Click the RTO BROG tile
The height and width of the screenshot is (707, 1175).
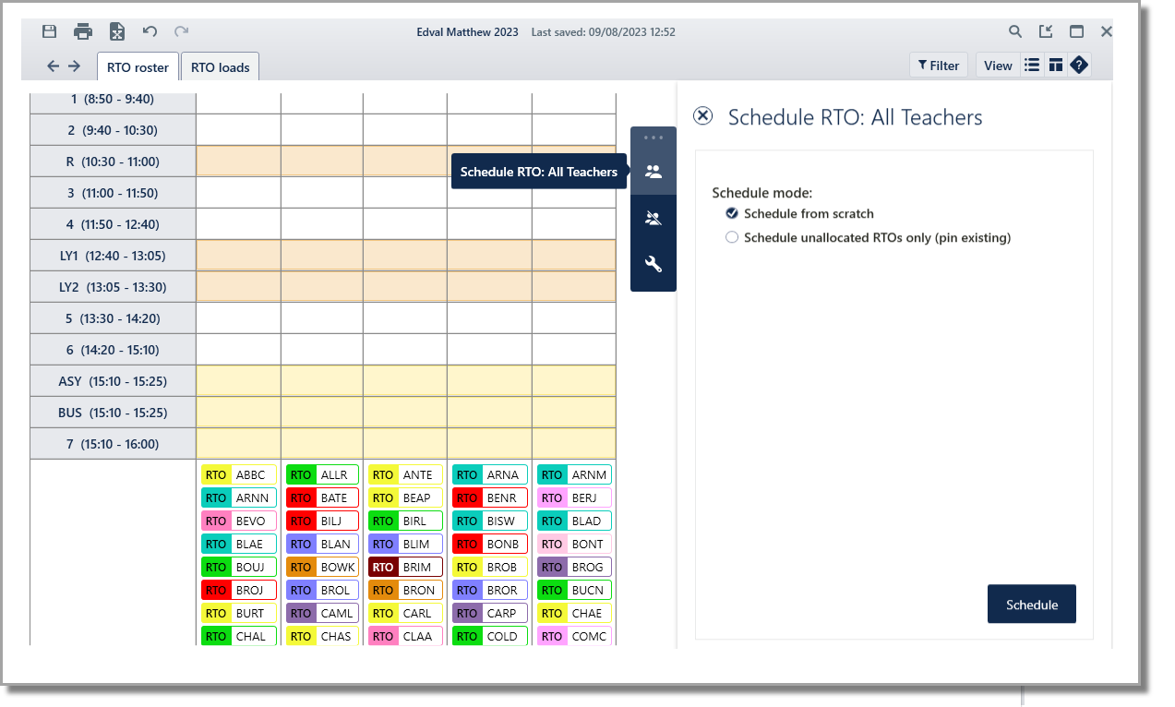pyautogui.click(x=574, y=567)
